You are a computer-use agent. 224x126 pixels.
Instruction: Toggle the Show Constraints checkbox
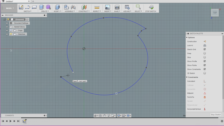pyautogui.click(x=205, y=69)
